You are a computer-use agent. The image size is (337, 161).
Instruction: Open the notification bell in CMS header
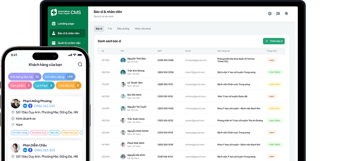pos(286,14)
